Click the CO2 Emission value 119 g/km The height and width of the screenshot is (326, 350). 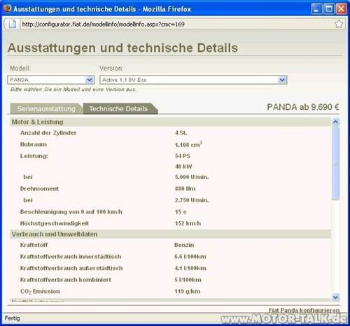(188, 291)
